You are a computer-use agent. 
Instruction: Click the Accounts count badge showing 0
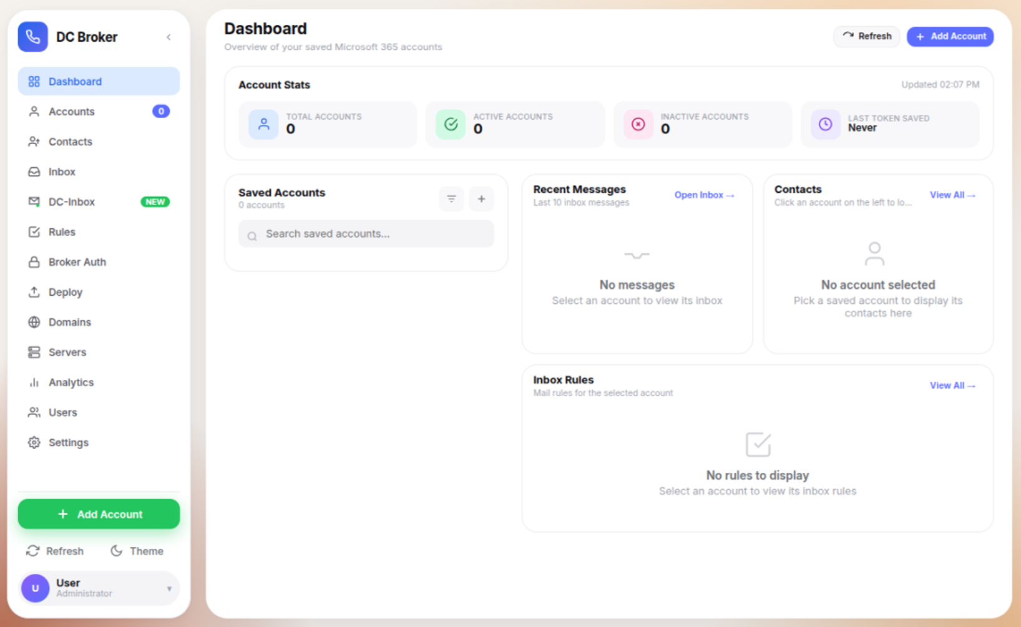161,112
